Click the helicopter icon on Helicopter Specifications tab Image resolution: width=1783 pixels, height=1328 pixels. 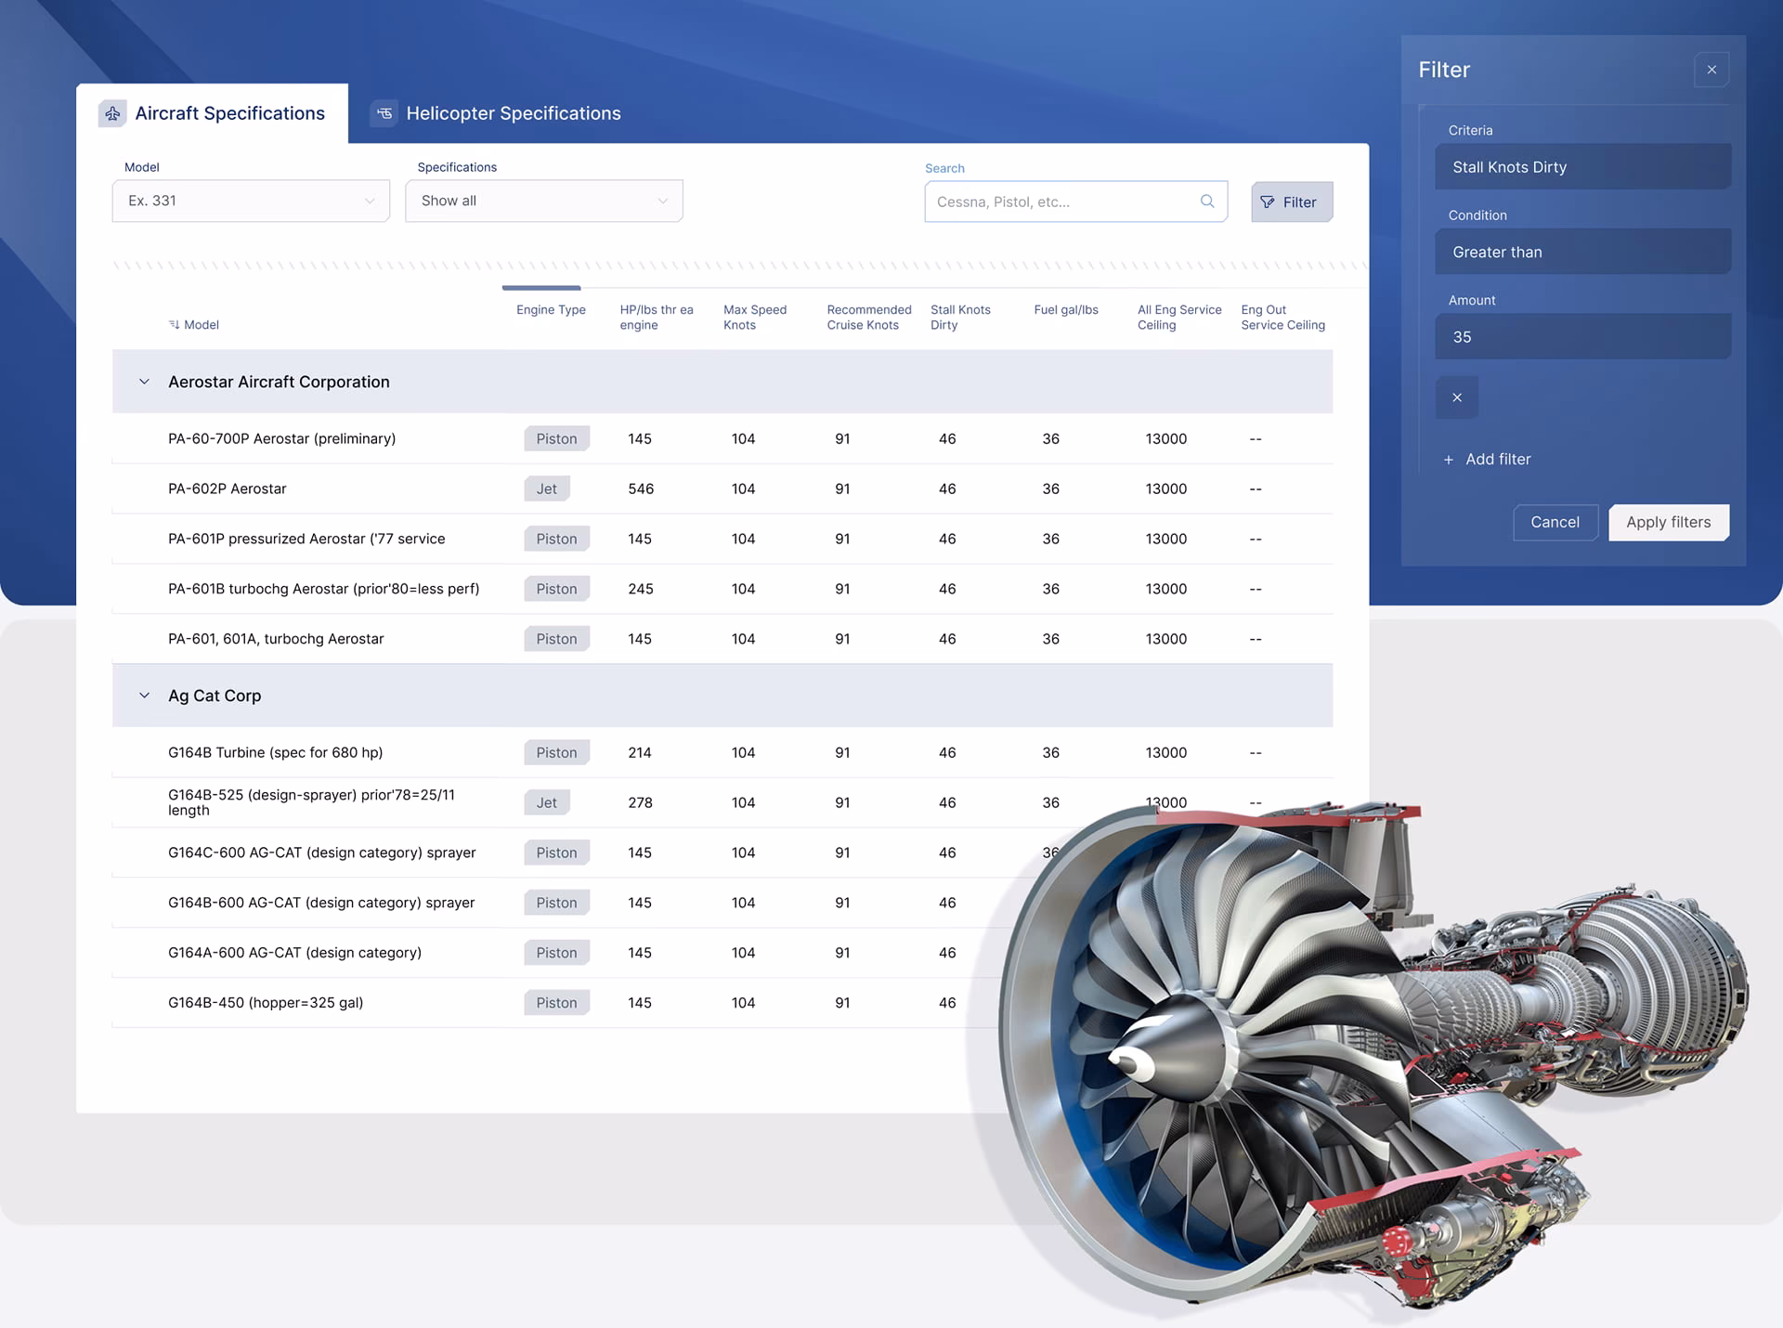384,113
